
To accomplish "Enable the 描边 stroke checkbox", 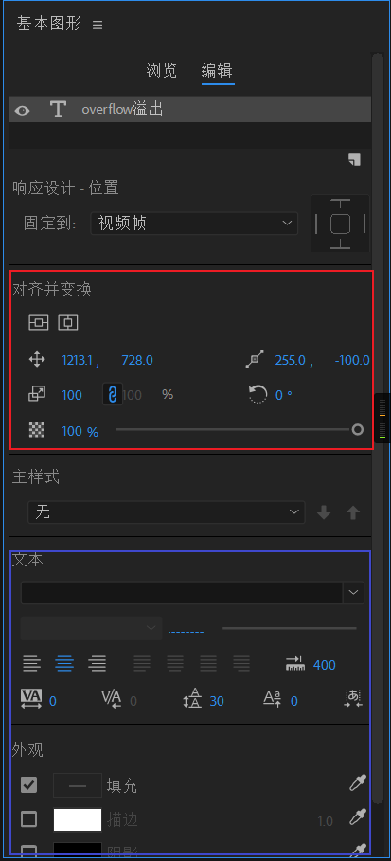I will point(28,819).
